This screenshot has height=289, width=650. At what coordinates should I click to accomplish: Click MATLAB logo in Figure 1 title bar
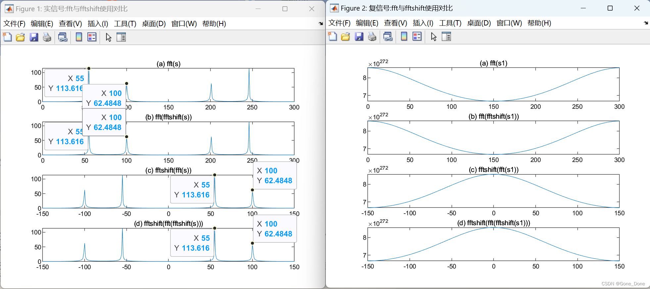click(x=9, y=9)
